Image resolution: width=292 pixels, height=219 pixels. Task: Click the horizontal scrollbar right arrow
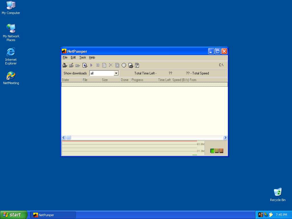pos(225,138)
